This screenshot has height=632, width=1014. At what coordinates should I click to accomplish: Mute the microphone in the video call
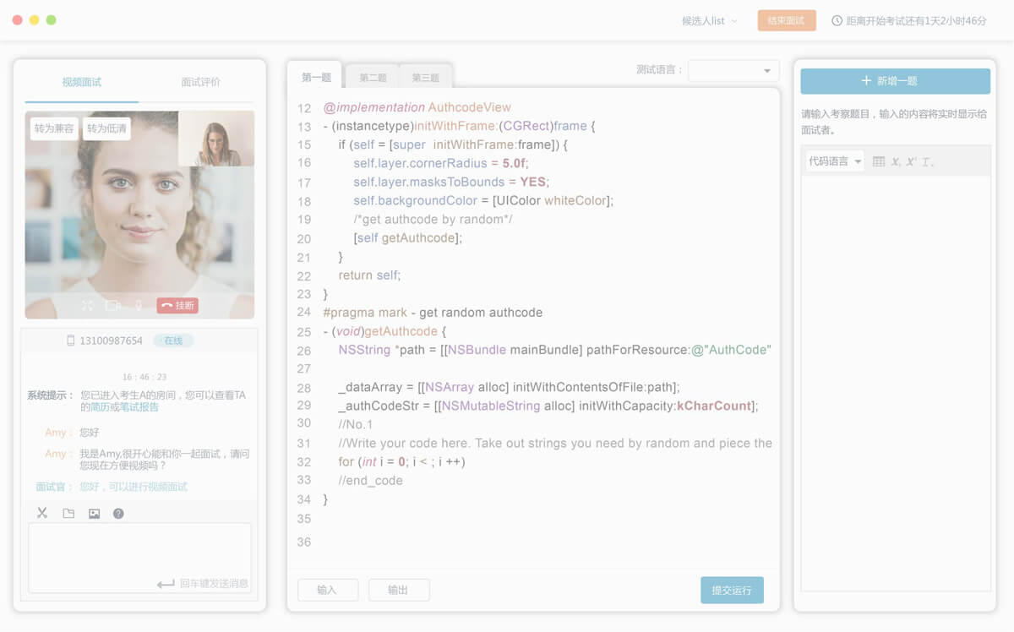139,306
